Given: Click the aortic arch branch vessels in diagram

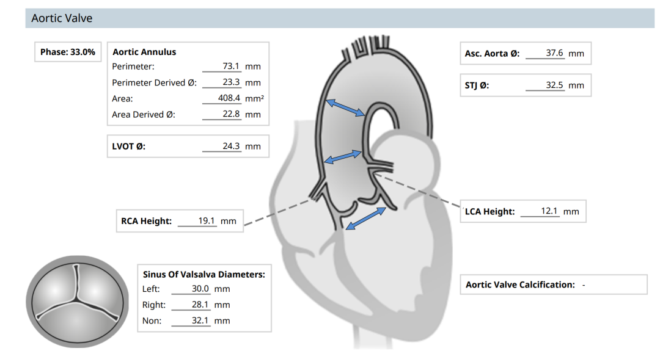Looking at the screenshot, I should click(366, 46).
